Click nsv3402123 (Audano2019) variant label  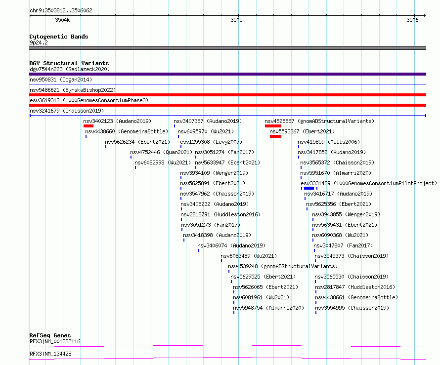(117, 121)
